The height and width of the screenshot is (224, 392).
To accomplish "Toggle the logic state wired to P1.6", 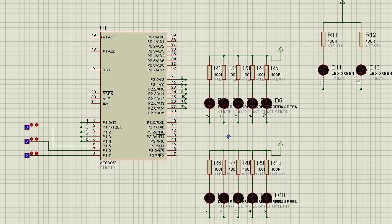I will [x=27, y=141].
